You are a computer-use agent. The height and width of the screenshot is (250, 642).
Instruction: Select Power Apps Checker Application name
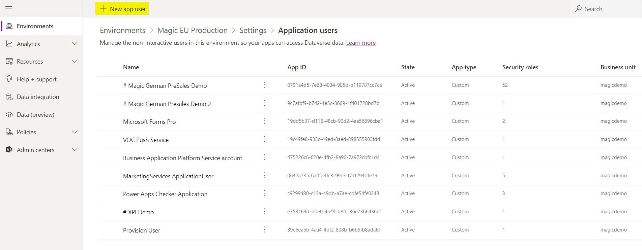pos(165,194)
